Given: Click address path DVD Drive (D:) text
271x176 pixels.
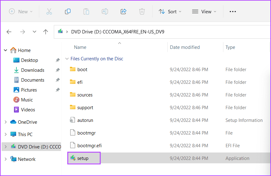Looking at the screenshot, I should pyautogui.click(x=118, y=32).
